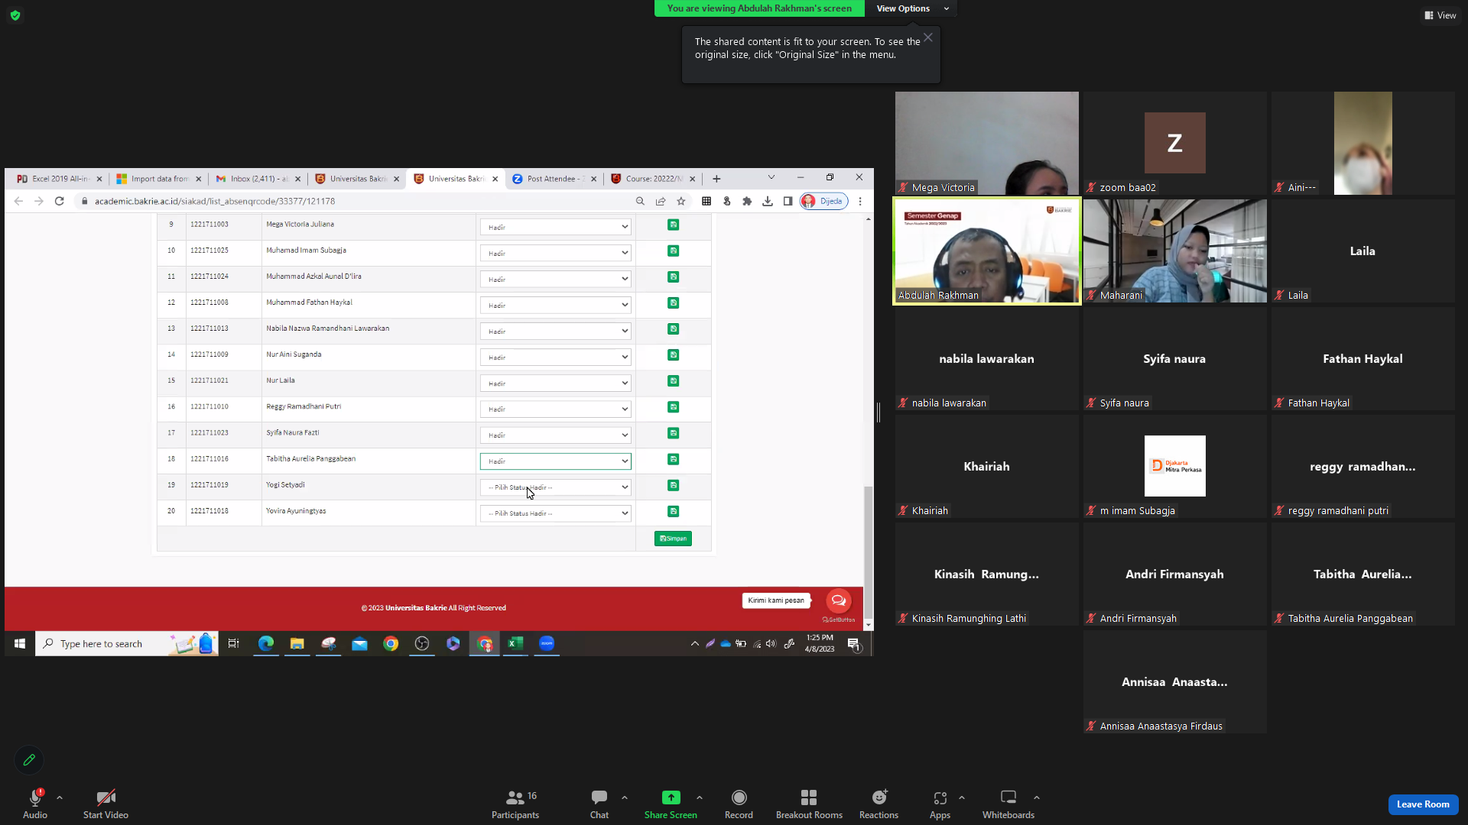Open status dropdown for Yogi Setyadi
The width and height of the screenshot is (1468, 825).
pos(555,487)
